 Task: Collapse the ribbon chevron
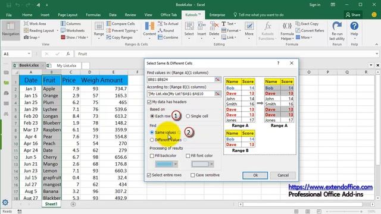pos(376,45)
